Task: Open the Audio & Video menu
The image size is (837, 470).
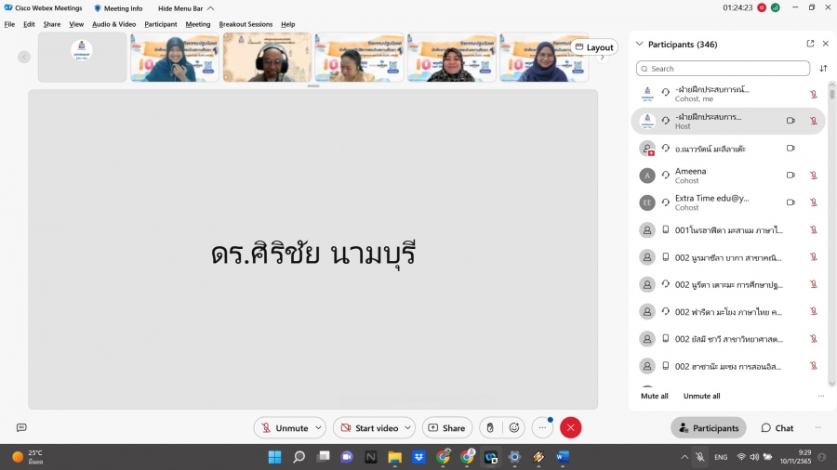Action: coord(113,24)
